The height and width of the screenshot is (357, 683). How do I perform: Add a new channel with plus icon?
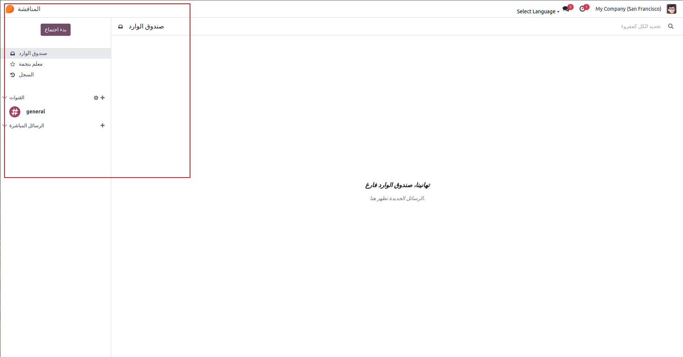tap(103, 98)
